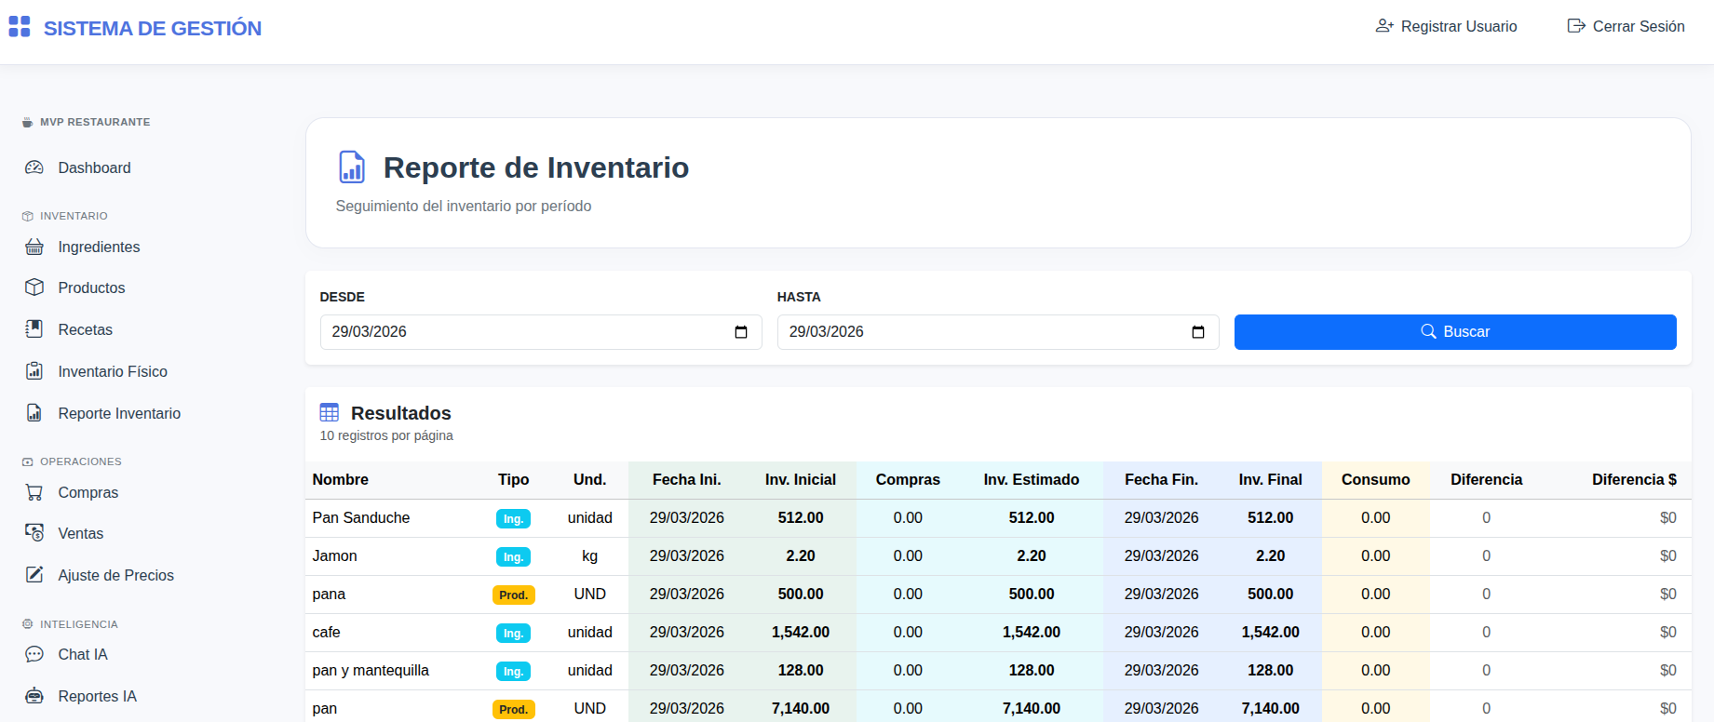Click Inv. Final value 2.20 in Jamon row

(x=1270, y=555)
